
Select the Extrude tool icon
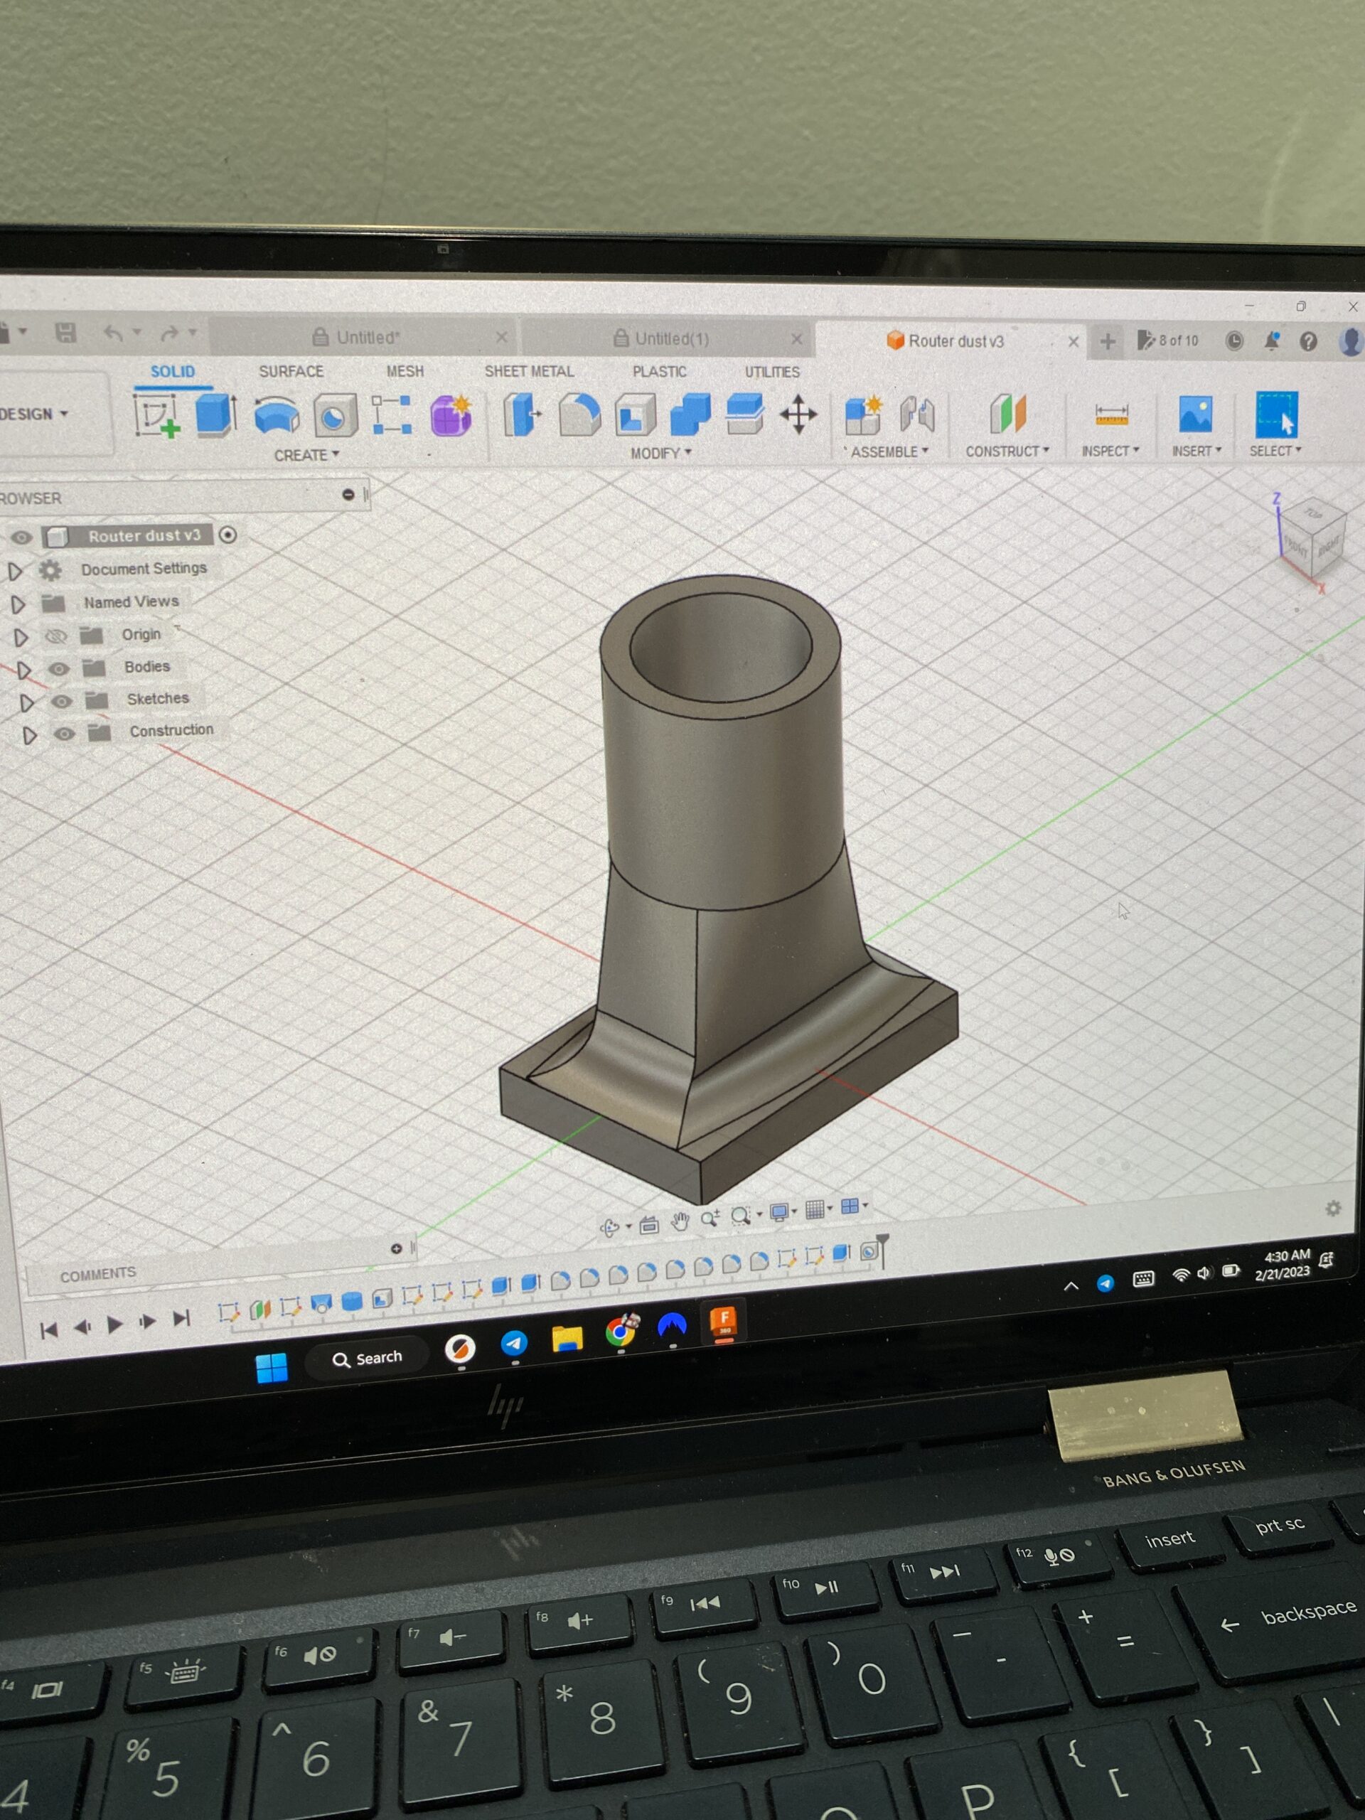(215, 414)
